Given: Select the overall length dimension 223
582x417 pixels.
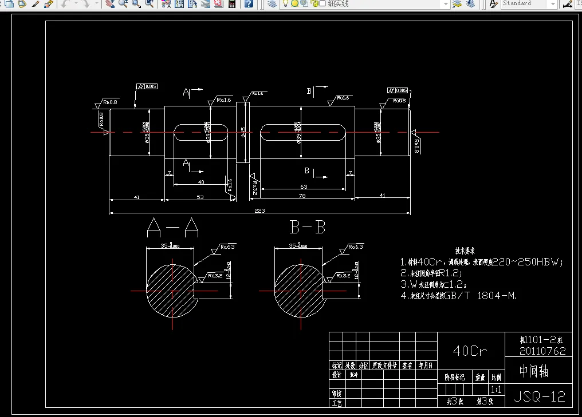Looking at the screenshot, I should click(x=259, y=211).
